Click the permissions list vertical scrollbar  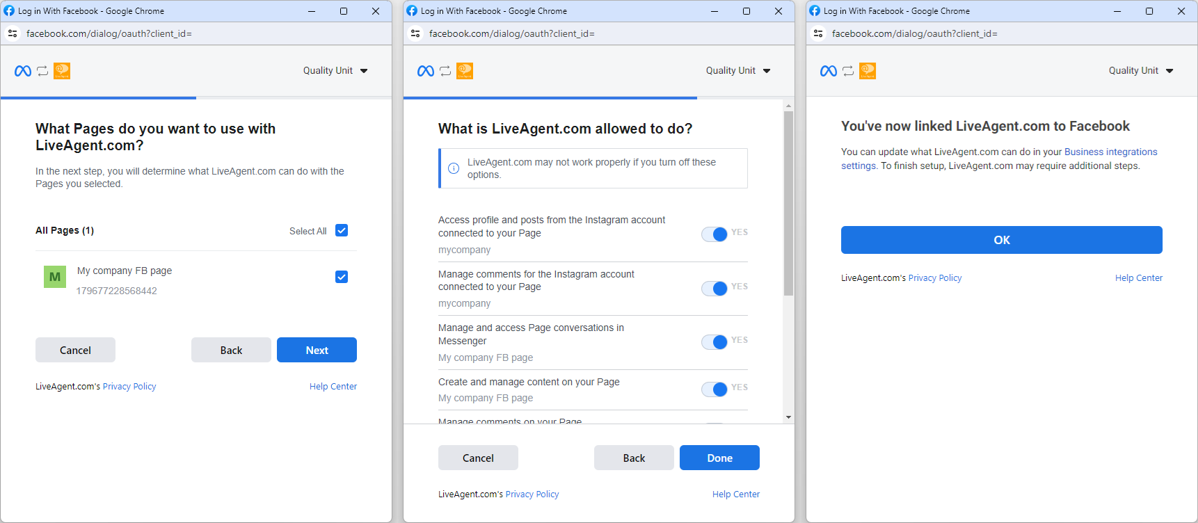click(x=788, y=203)
